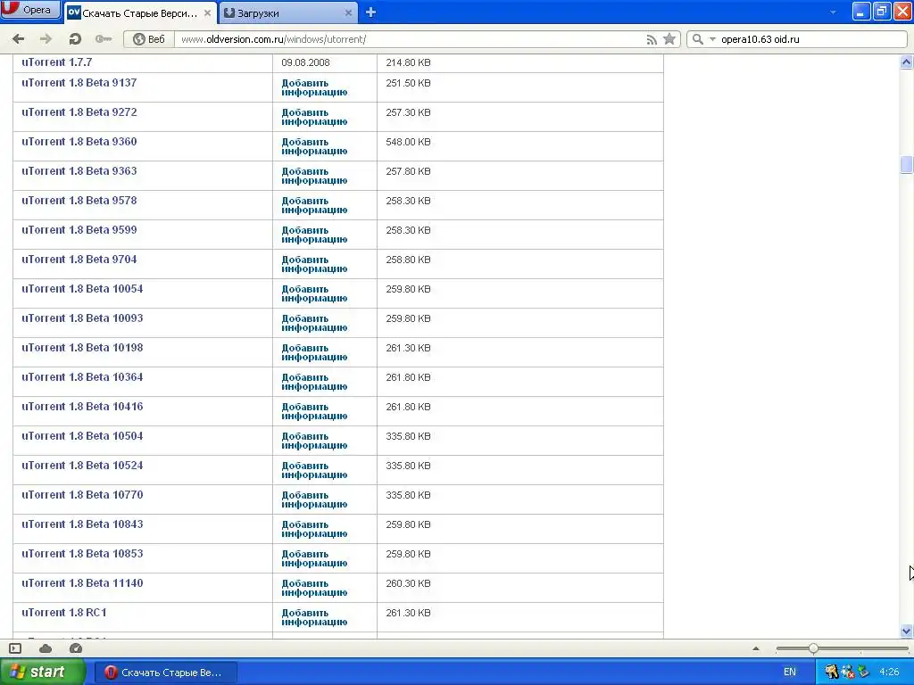Open uTorrent 1.8 Beta 10770 link
This screenshot has height=685, width=914.
point(82,494)
